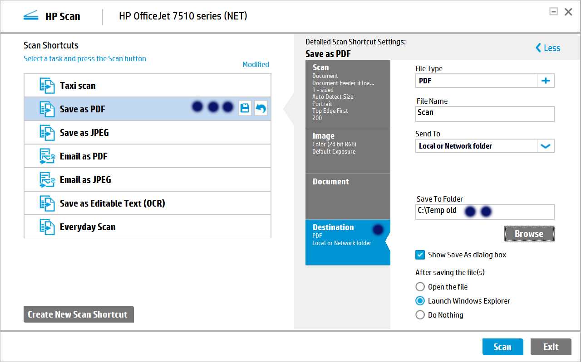Click into the File Name field
The width and height of the screenshot is (581, 362).
[485, 114]
